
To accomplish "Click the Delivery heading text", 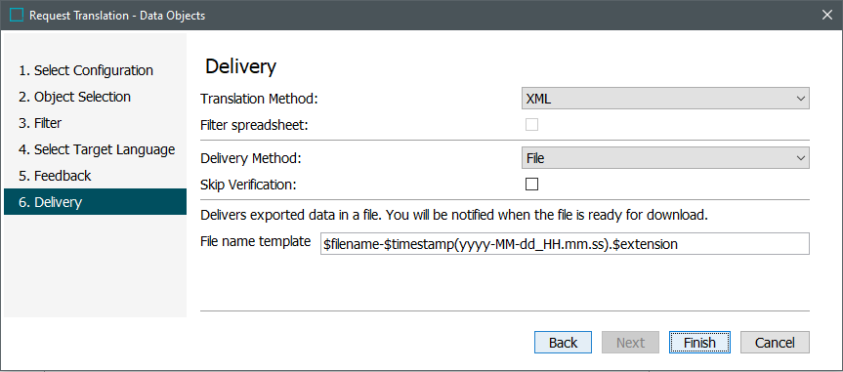I will point(241,66).
